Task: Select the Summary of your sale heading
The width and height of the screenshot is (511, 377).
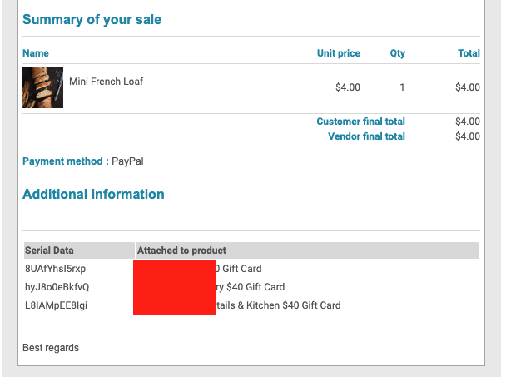Action: tap(92, 19)
